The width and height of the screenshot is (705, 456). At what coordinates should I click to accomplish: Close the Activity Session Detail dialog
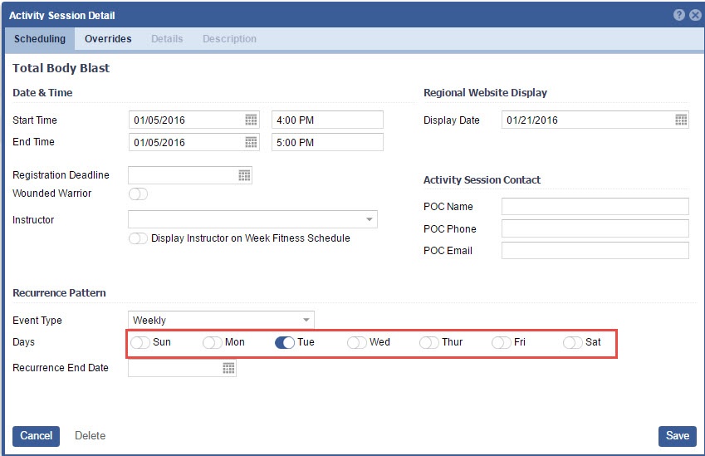(x=695, y=15)
